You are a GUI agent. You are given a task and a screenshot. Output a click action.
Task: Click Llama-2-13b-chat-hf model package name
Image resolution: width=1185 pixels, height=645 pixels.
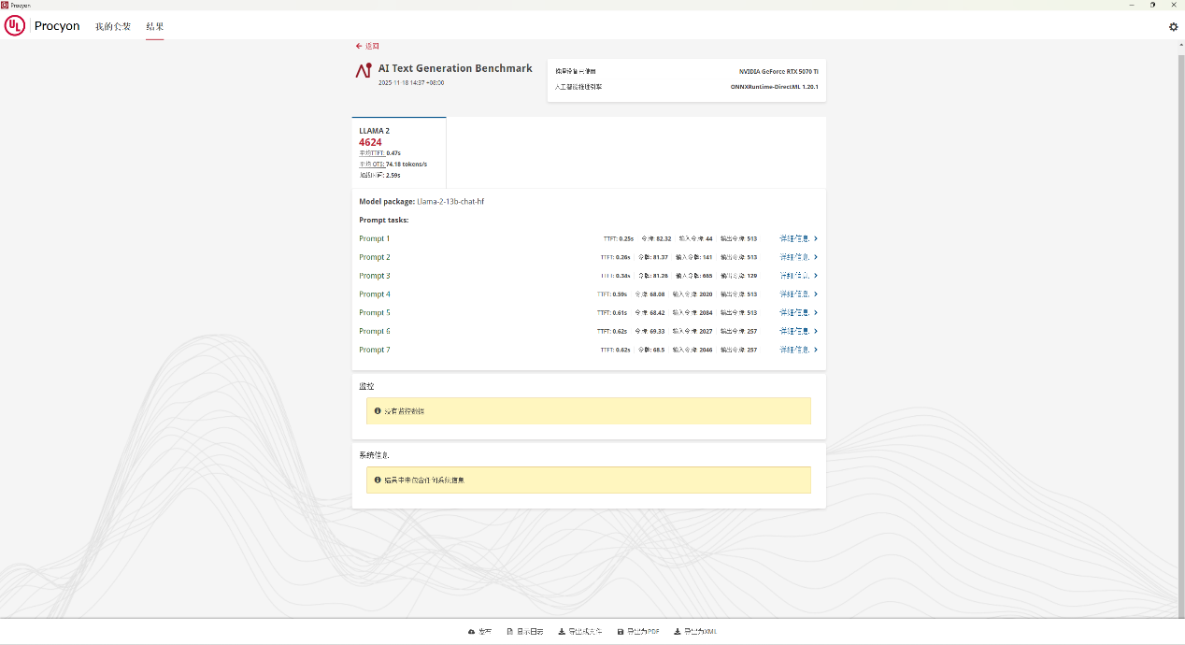tap(450, 201)
